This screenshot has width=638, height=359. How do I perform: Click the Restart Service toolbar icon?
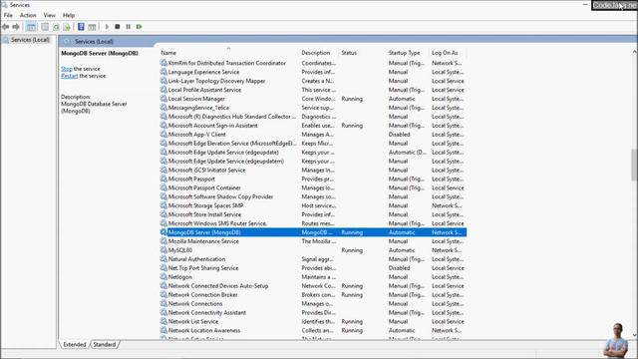(140, 27)
